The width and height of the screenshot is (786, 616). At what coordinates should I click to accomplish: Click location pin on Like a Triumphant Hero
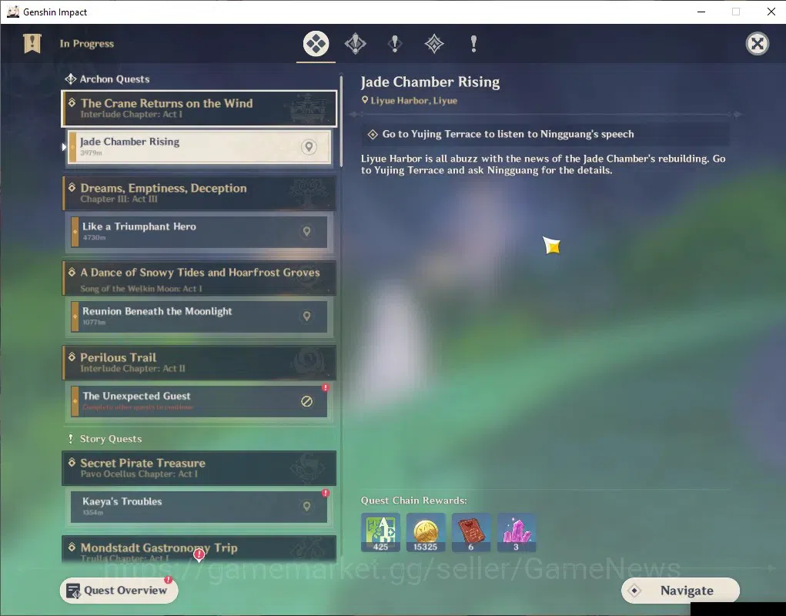pos(307,232)
